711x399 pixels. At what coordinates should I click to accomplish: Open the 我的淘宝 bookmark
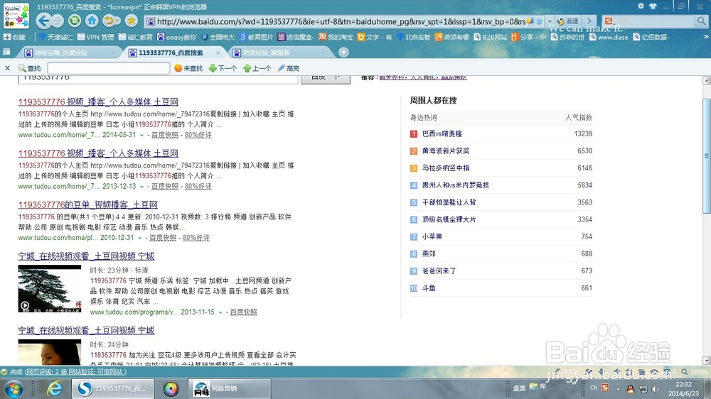[336, 37]
